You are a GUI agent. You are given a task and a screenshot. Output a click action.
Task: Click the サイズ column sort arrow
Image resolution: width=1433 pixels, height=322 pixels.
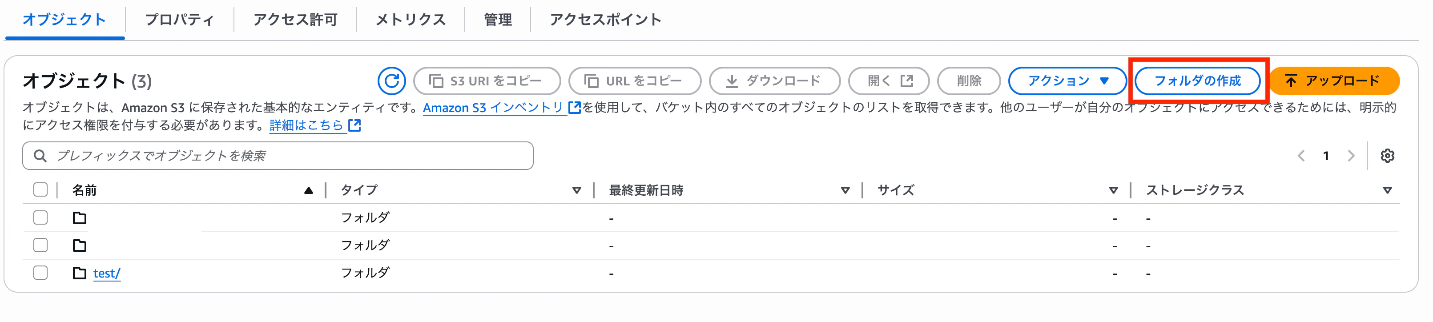click(1114, 190)
